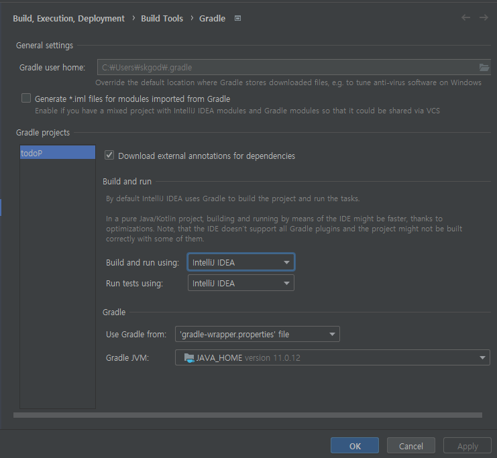Click the Build and run section heading
The height and width of the screenshot is (458, 497).
pos(127,181)
